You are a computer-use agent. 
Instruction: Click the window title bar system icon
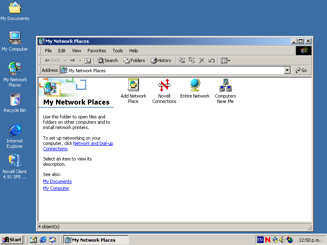(42, 41)
